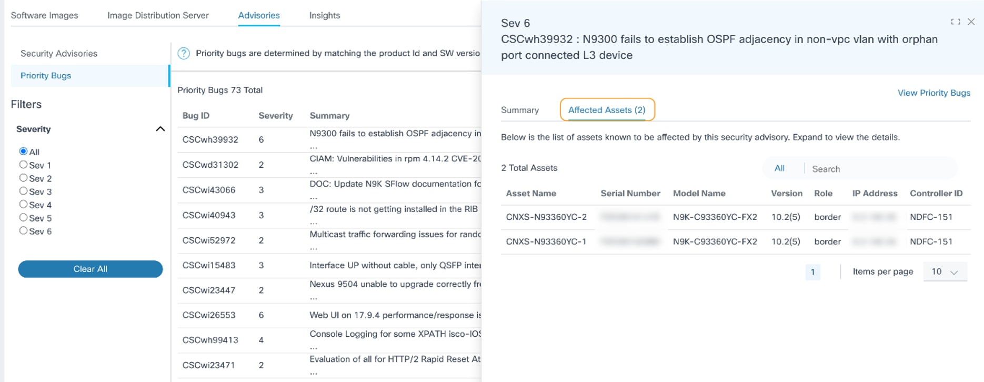This screenshot has width=984, height=382.
Task: Click the assets Search input field
Action: tap(879, 169)
